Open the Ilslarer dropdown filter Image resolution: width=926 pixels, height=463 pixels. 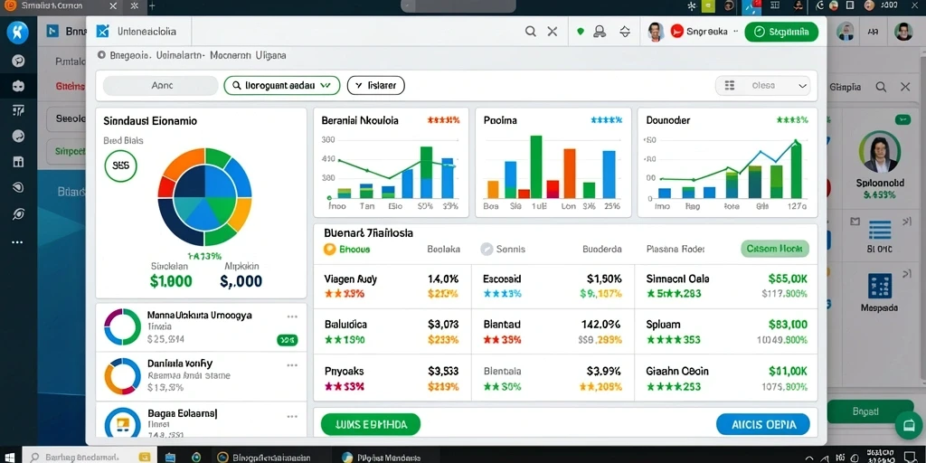coord(375,86)
